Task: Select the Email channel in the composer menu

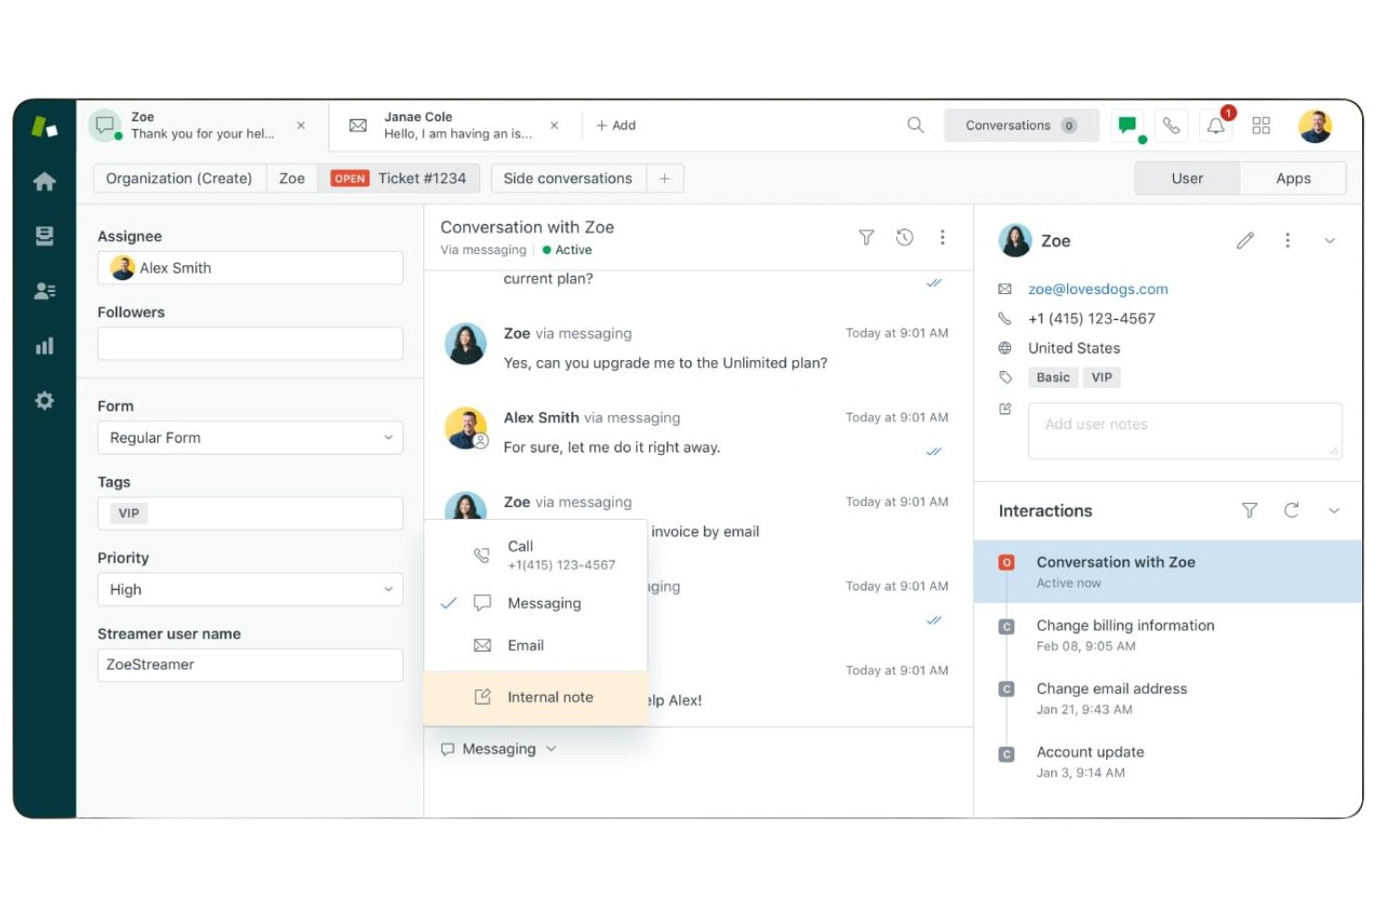Action: (526, 645)
